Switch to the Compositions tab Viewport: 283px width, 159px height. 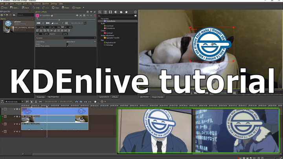pos(104,97)
